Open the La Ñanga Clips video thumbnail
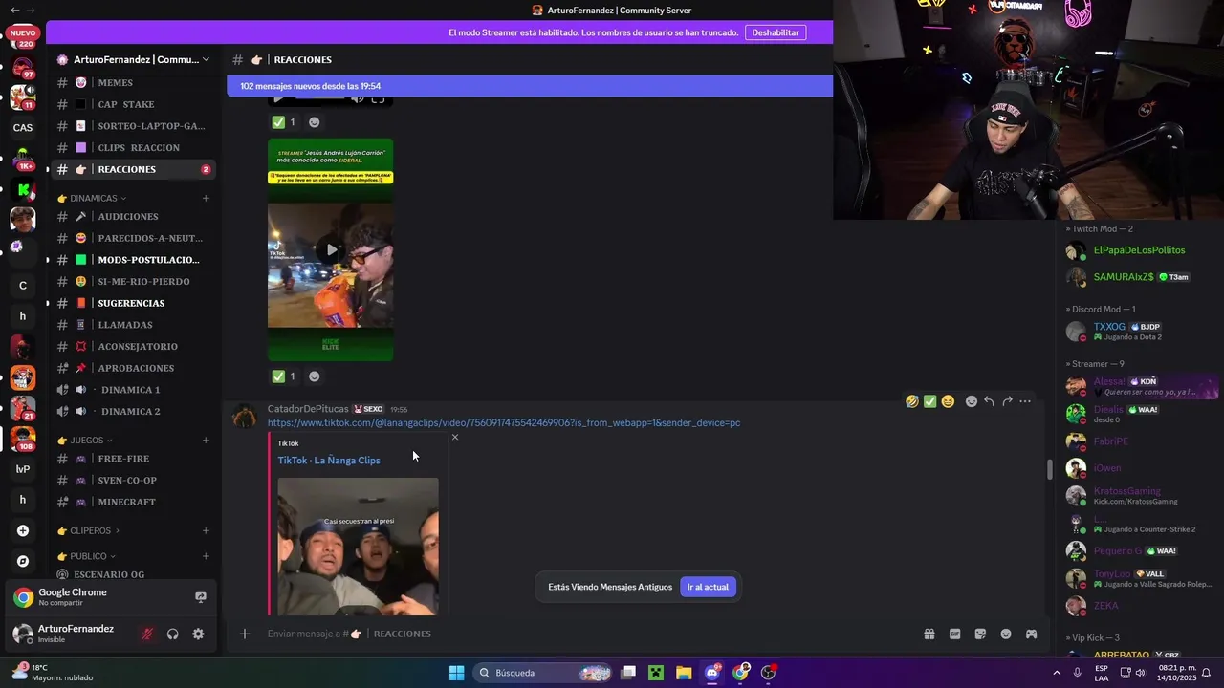The width and height of the screenshot is (1224, 688). 358,546
